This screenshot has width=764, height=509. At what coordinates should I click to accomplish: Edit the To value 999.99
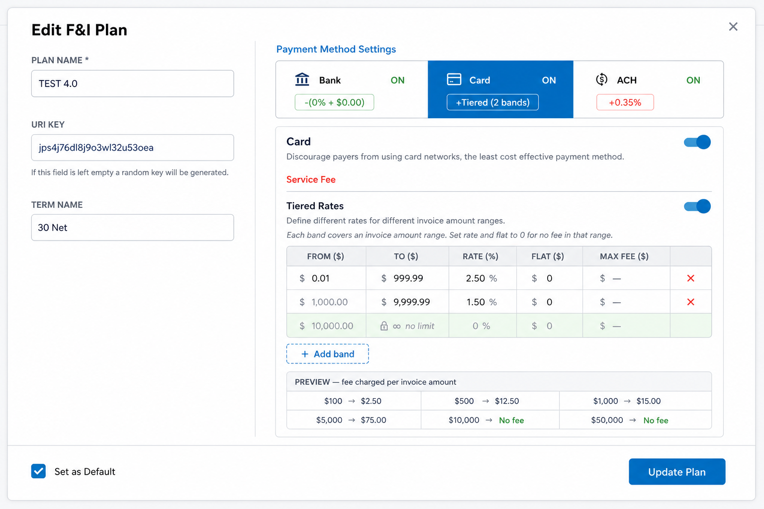407,278
